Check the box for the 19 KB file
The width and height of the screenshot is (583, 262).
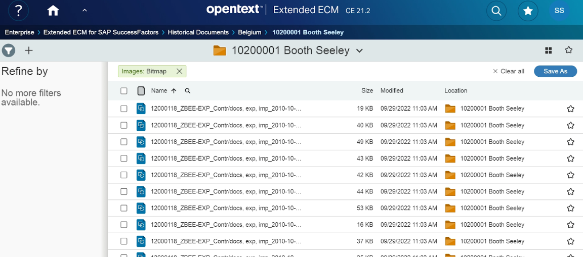[124, 109]
